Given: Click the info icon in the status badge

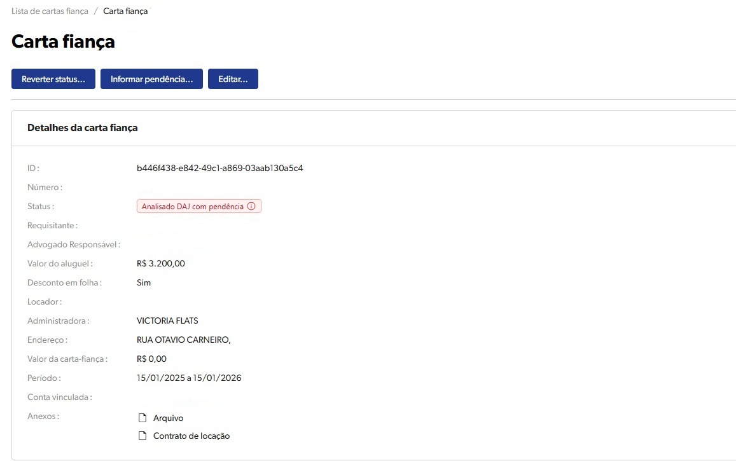Looking at the screenshot, I should (251, 207).
